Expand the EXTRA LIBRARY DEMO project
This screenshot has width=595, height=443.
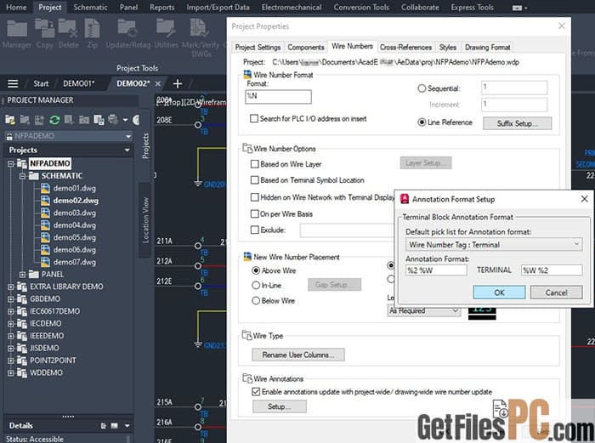10,287
